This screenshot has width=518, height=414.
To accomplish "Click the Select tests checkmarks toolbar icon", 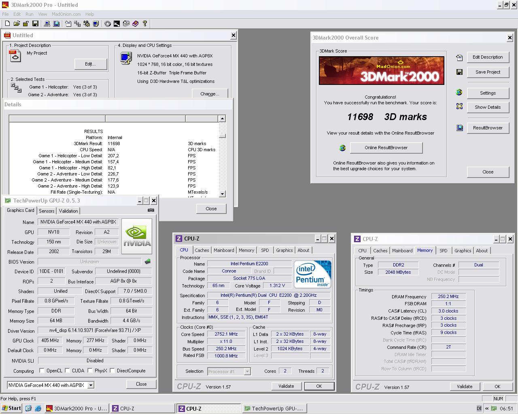I will 77,24.
